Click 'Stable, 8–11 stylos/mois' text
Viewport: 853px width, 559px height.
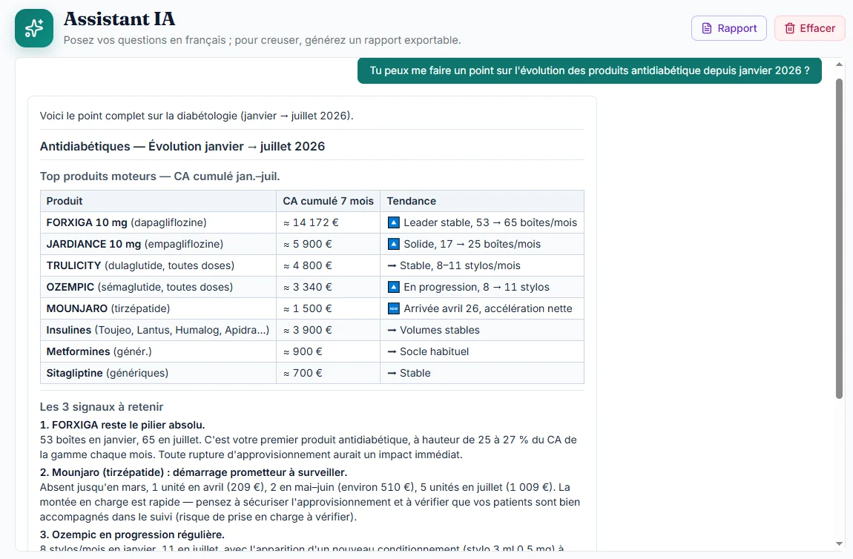pyautogui.click(x=460, y=265)
